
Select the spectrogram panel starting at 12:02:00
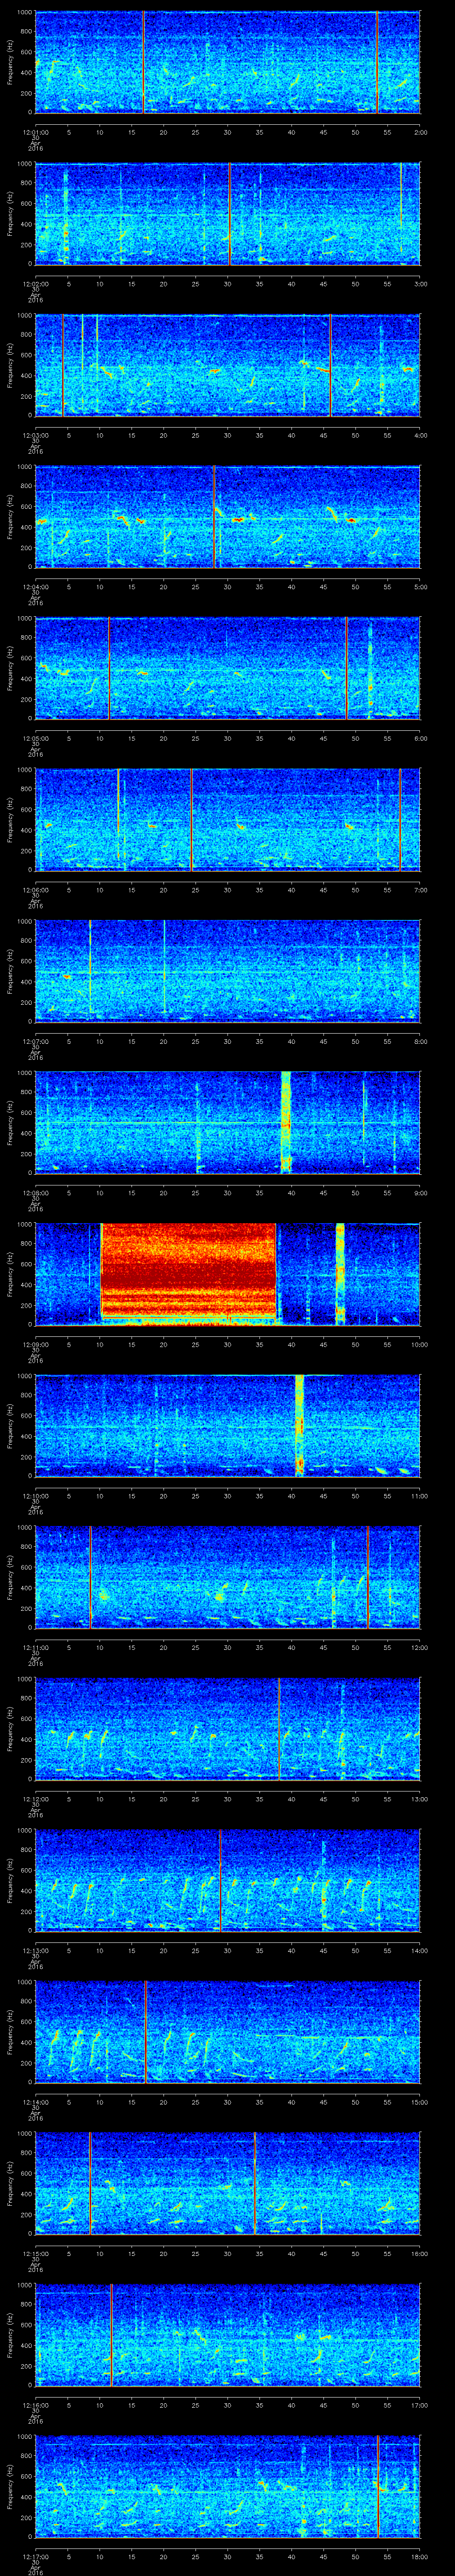tap(228, 214)
